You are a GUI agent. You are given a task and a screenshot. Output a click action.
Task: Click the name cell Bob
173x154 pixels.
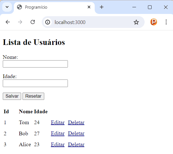tap(23, 133)
